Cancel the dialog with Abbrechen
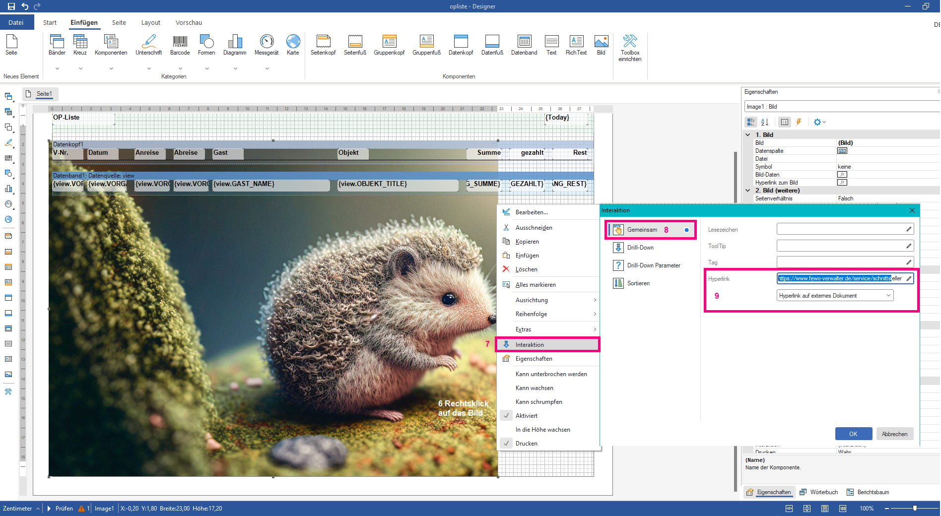The height and width of the screenshot is (516, 941). 894,434
